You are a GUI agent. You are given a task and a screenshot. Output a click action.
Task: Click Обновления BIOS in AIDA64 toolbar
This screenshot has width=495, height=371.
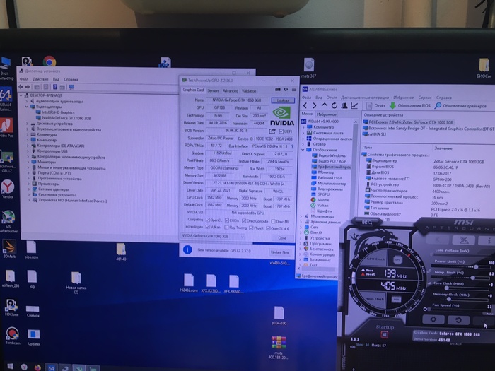click(x=409, y=106)
